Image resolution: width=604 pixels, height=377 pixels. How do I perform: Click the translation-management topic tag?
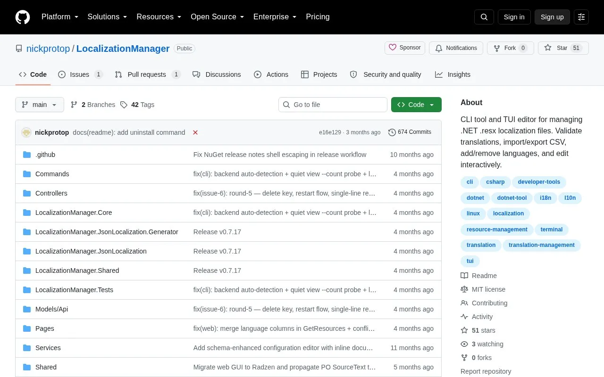coord(542,245)
